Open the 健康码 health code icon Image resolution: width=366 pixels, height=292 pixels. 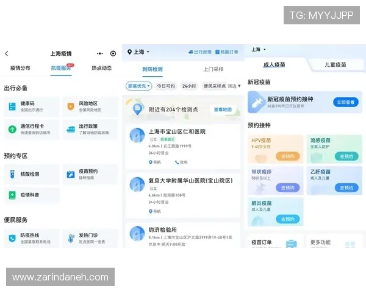(12, 106)
